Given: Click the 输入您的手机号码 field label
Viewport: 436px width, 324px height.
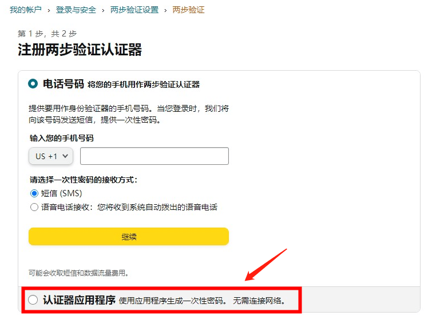Looking at the screenshot, I should point(61,138).
